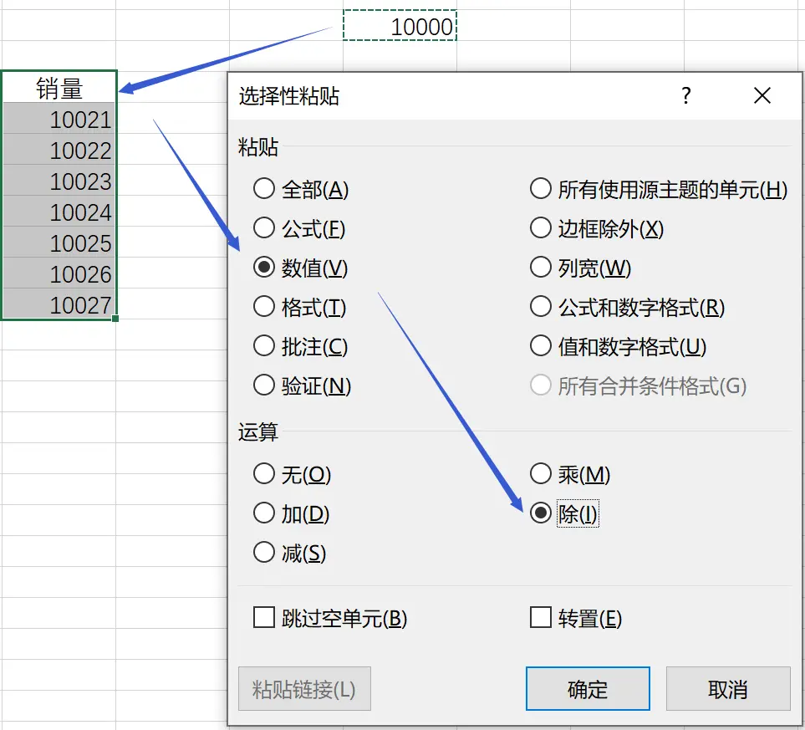This screenshot has height=730, width=805.
Task: Choose the 除(I) operation
Action: [x=541, y=513]
